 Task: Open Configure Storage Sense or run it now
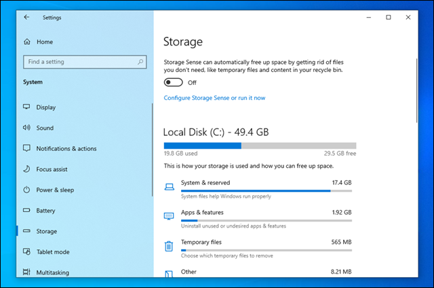pos(214,98)
